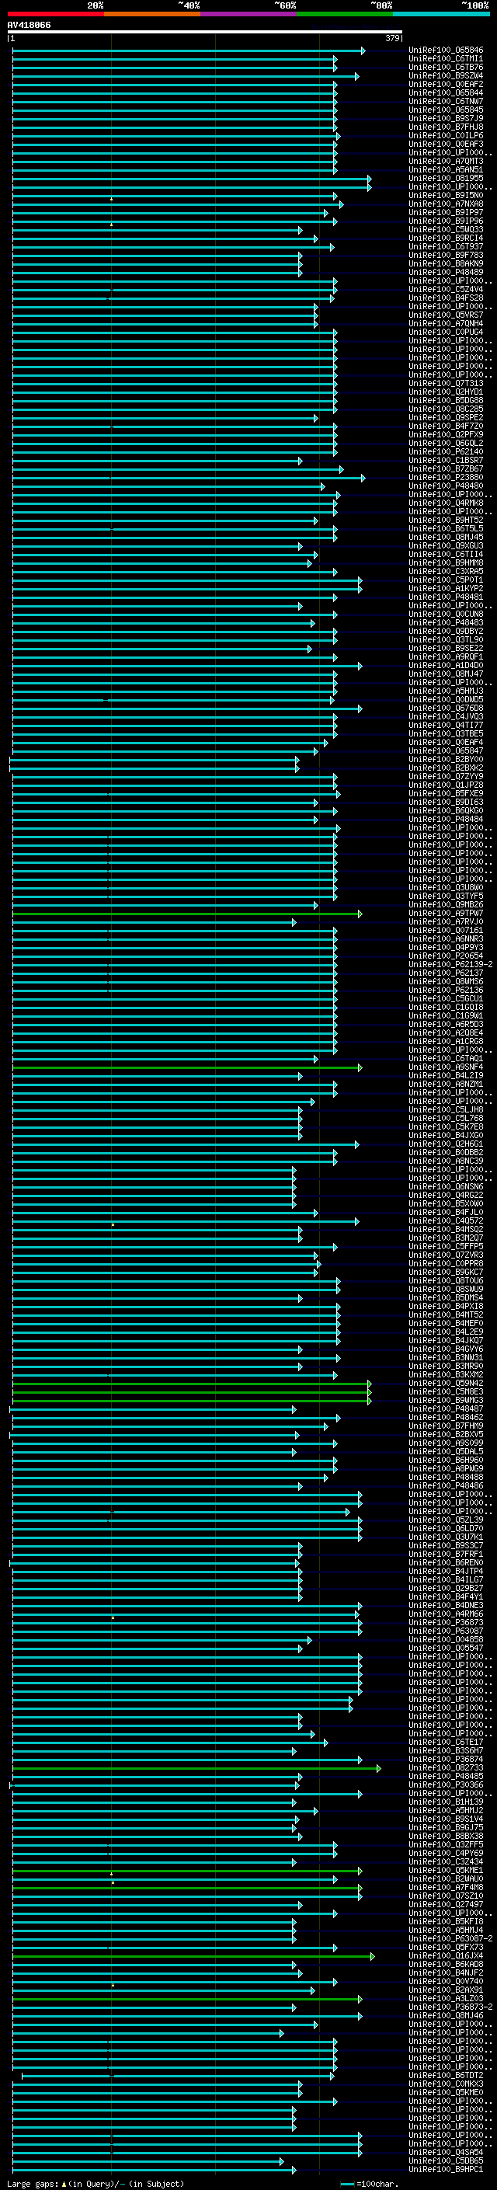
Task: Open hit UniRef100_P23880
Action: (x=446, y=478)
